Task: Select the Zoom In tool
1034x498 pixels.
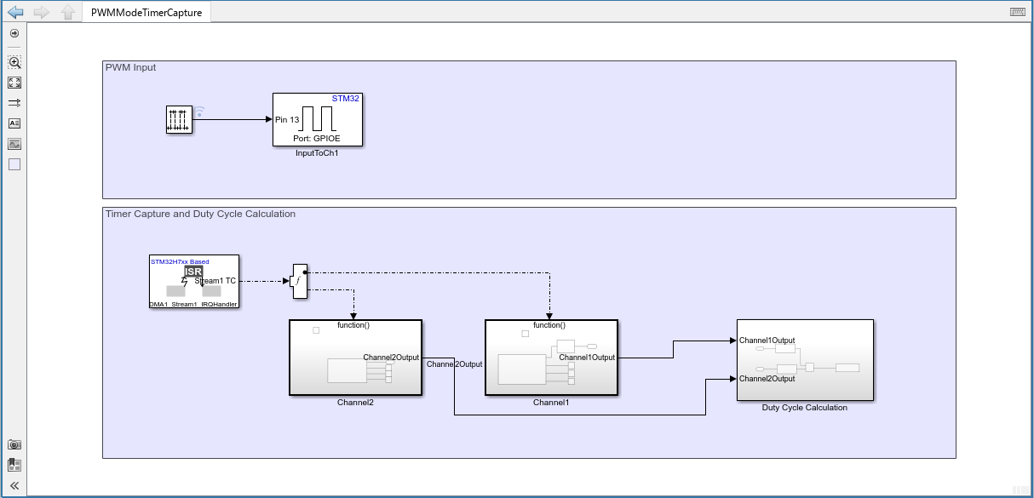Action: (x=14, y=62)
